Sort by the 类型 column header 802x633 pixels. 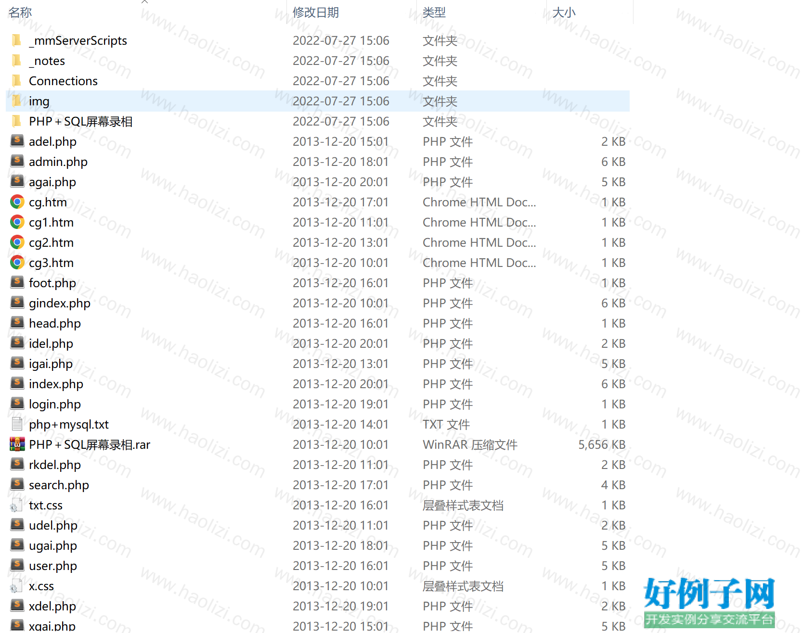coord(434,12)
